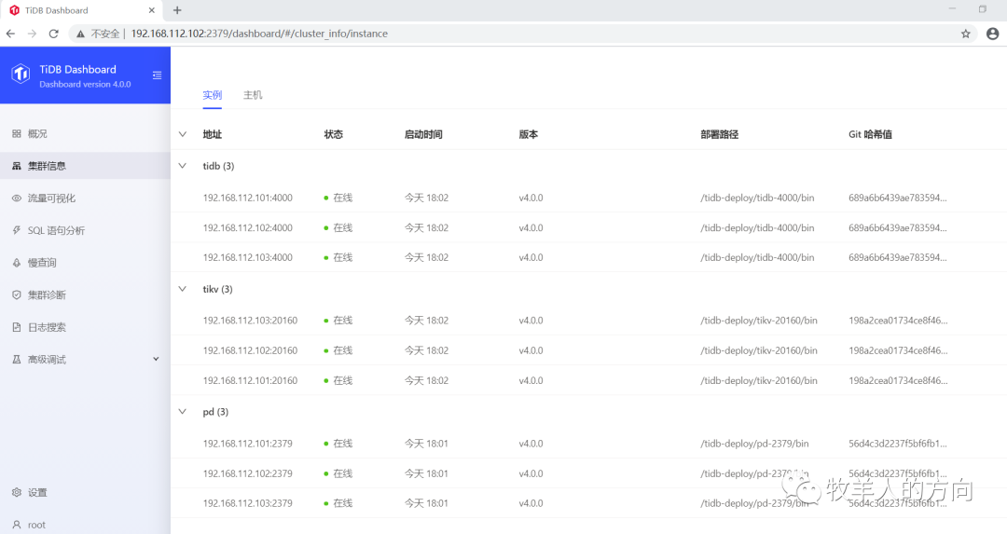
Task: Click the 部署路径 column header
Action: click(719, 134)
